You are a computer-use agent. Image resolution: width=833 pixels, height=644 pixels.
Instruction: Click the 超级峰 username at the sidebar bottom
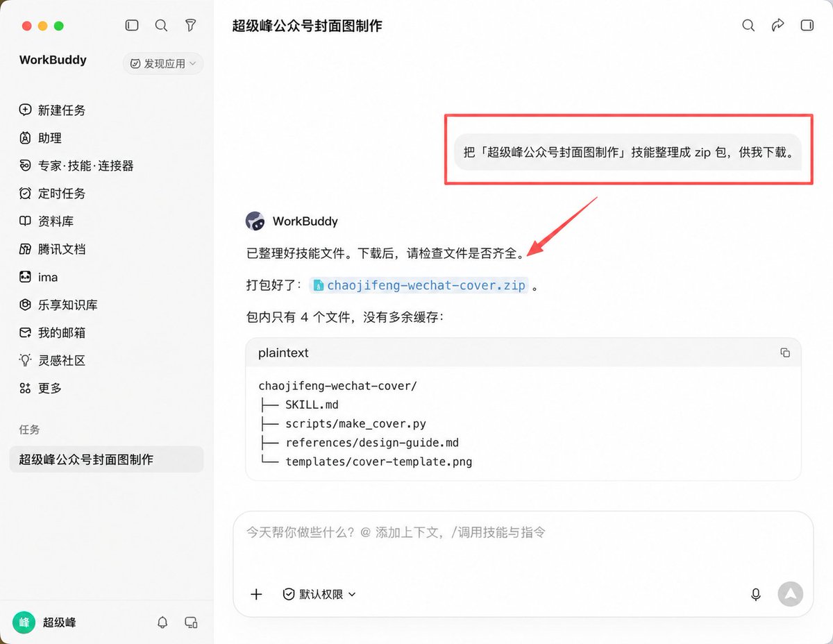click(59, 622)
